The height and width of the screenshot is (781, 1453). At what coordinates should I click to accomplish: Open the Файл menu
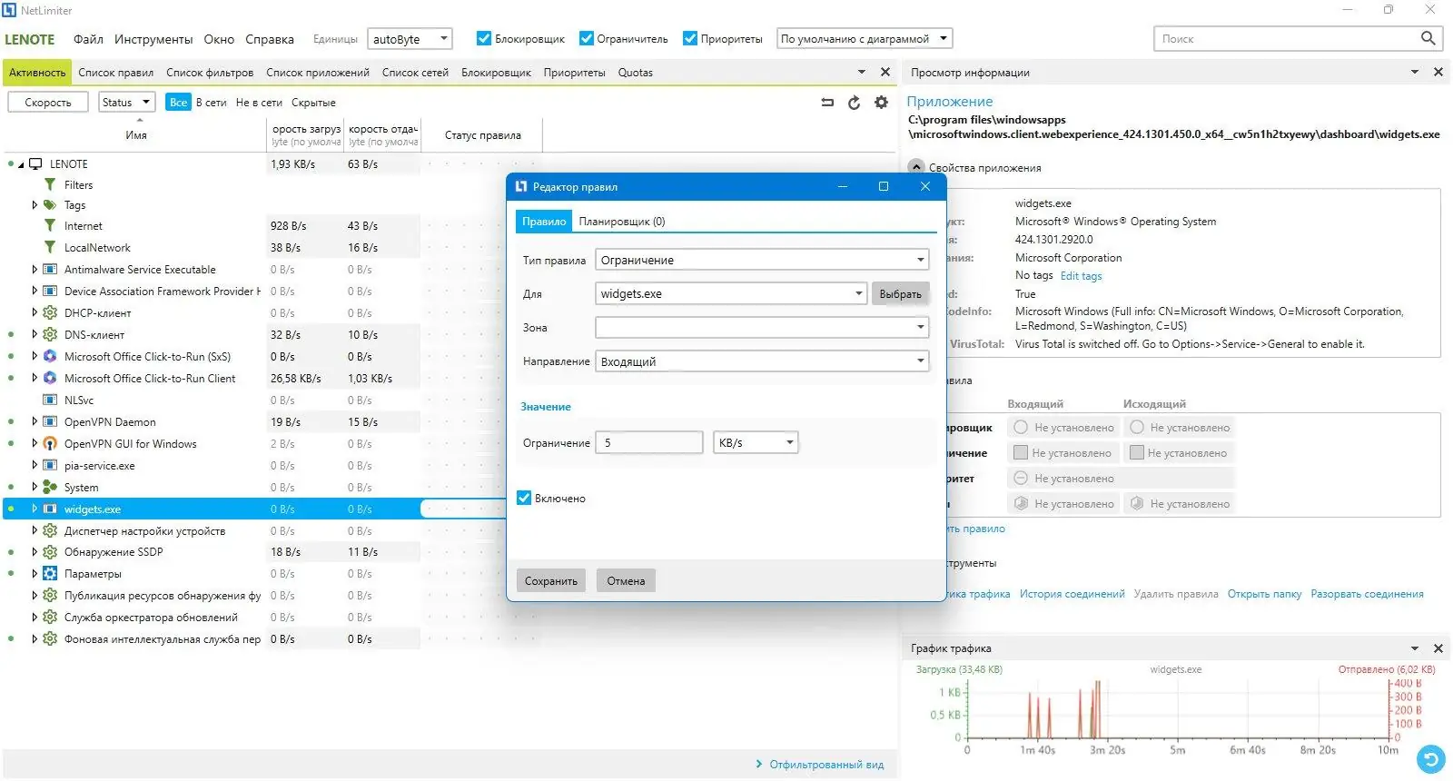pyautogui.click(x=88, y=39)
